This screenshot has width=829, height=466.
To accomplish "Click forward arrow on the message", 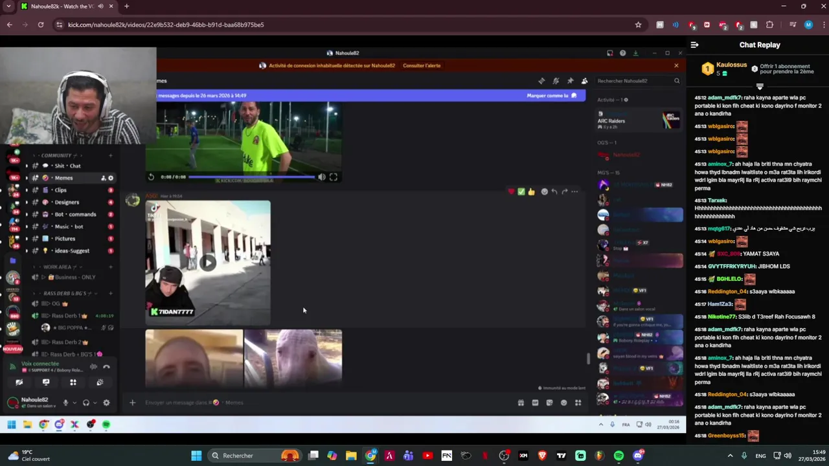I will click(x=565, y=192).
